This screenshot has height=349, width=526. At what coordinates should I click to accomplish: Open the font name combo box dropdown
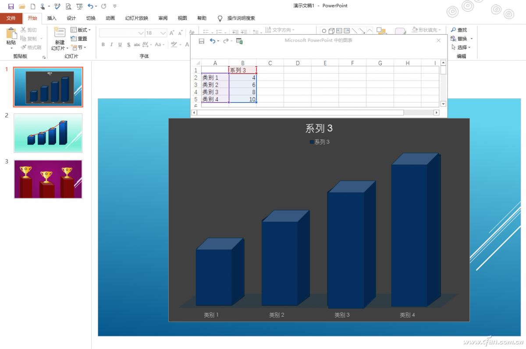[x=141, y=33]
